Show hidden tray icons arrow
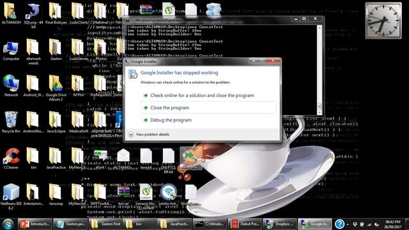409x230 pixels. [348, 224]
